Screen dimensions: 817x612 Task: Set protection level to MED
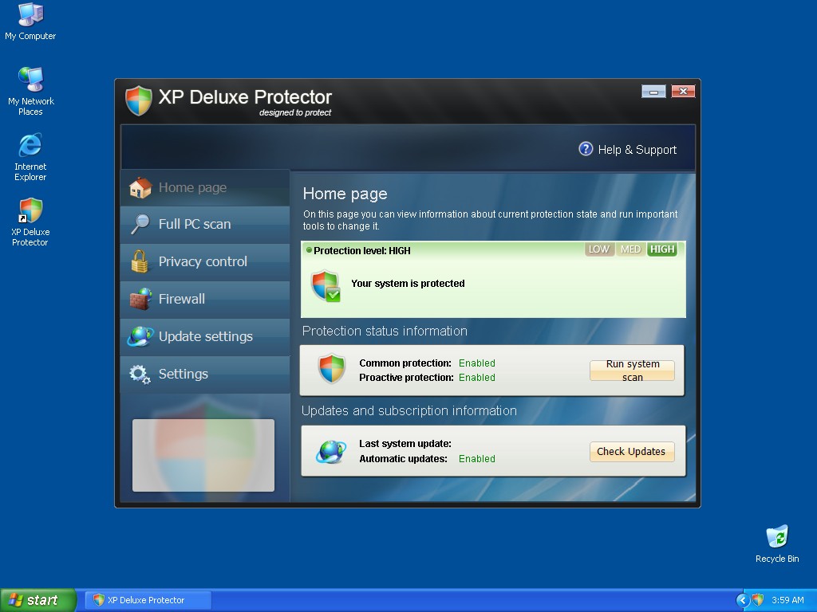coord(630,249)
